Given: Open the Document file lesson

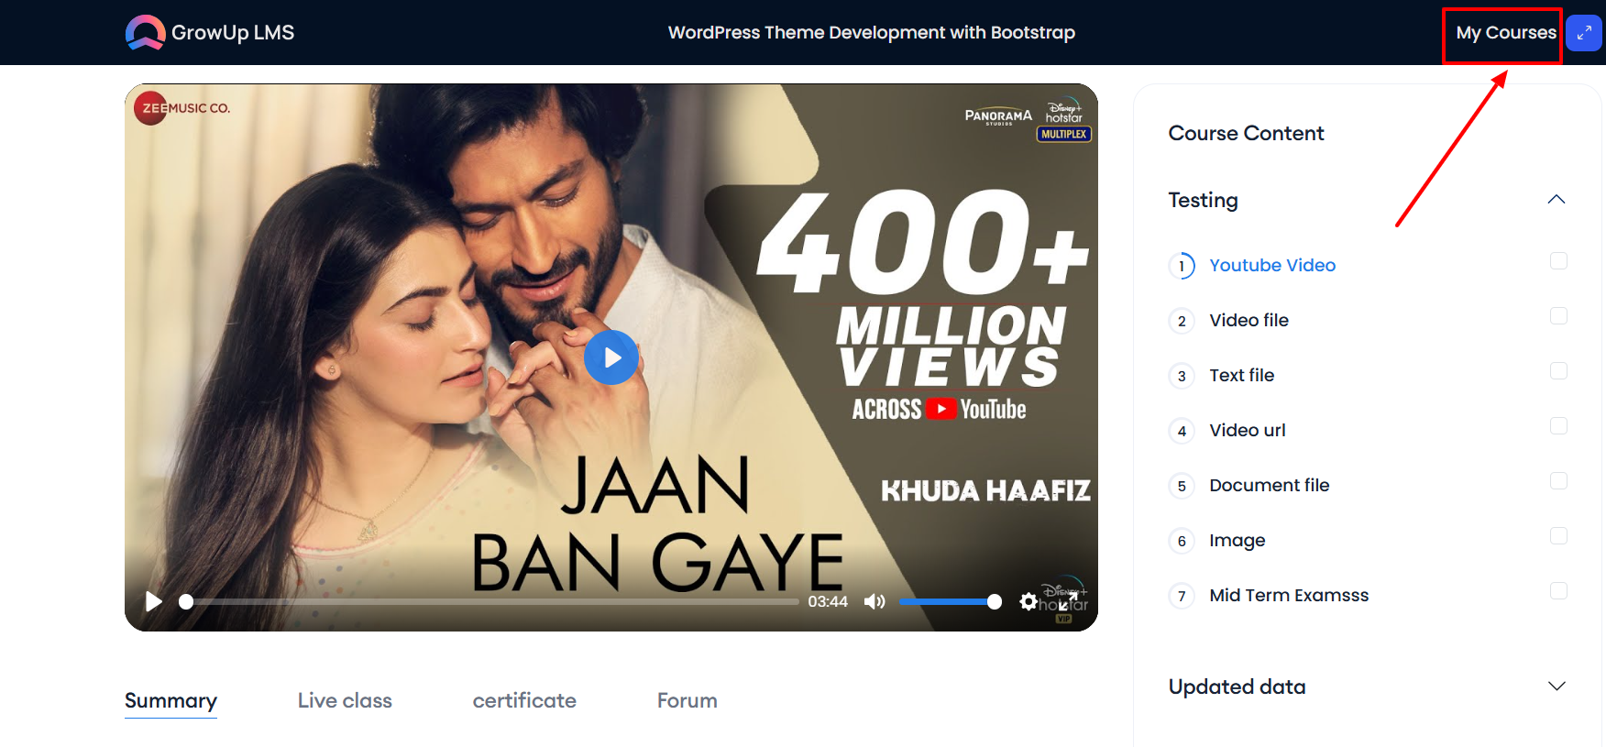Looking at the screenshot, I should coord(1269,486).
